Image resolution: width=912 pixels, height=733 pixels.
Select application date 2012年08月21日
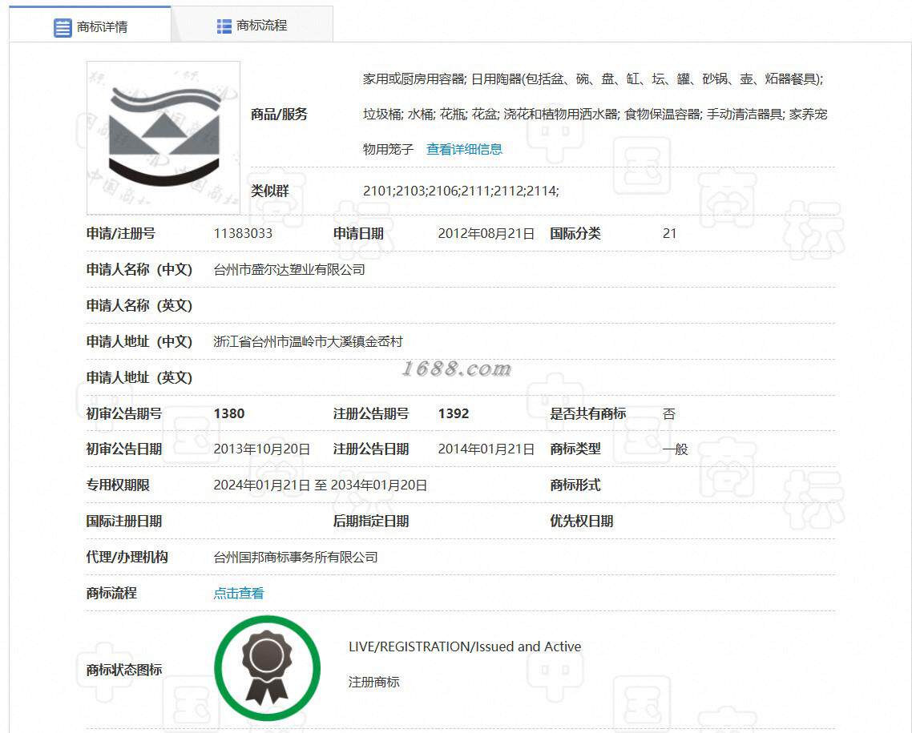coord(486,234)
